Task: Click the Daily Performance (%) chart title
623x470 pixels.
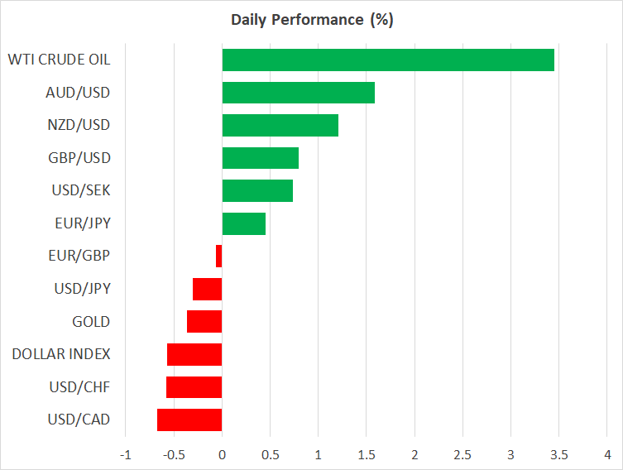Action: click(x=311, y=20)
